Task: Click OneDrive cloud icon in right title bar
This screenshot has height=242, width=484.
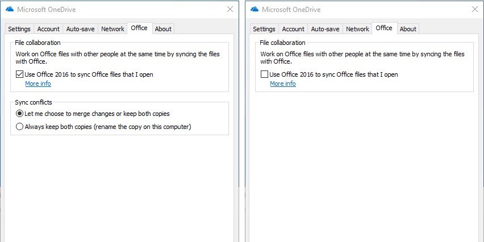Action: [x=254, y=9]
